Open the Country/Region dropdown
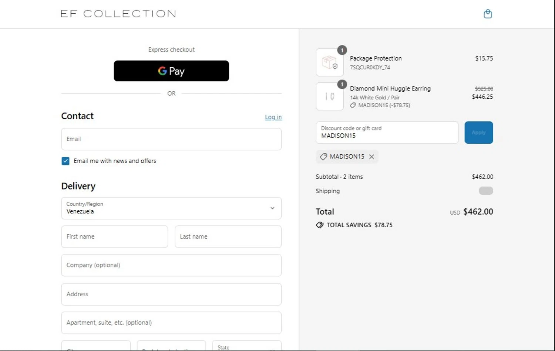555x351 pixels. [171, 208]
